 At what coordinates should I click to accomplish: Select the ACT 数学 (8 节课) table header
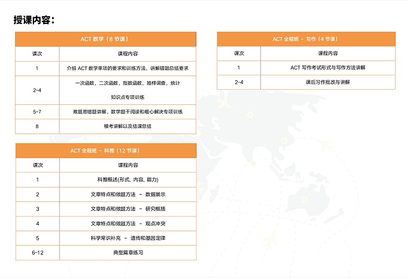(105, 39)
